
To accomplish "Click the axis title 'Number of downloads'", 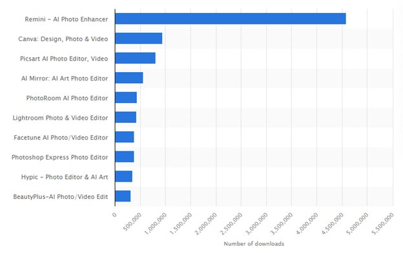I will pos(254,244).
